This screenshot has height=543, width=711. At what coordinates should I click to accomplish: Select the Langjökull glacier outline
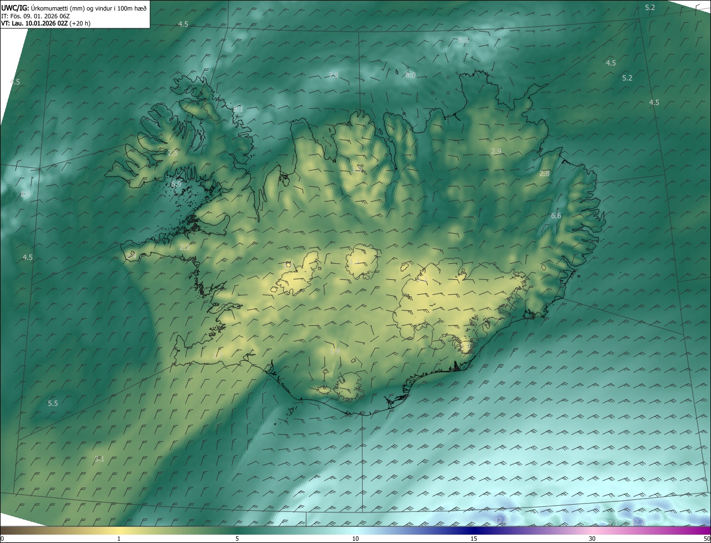point(297,273)
